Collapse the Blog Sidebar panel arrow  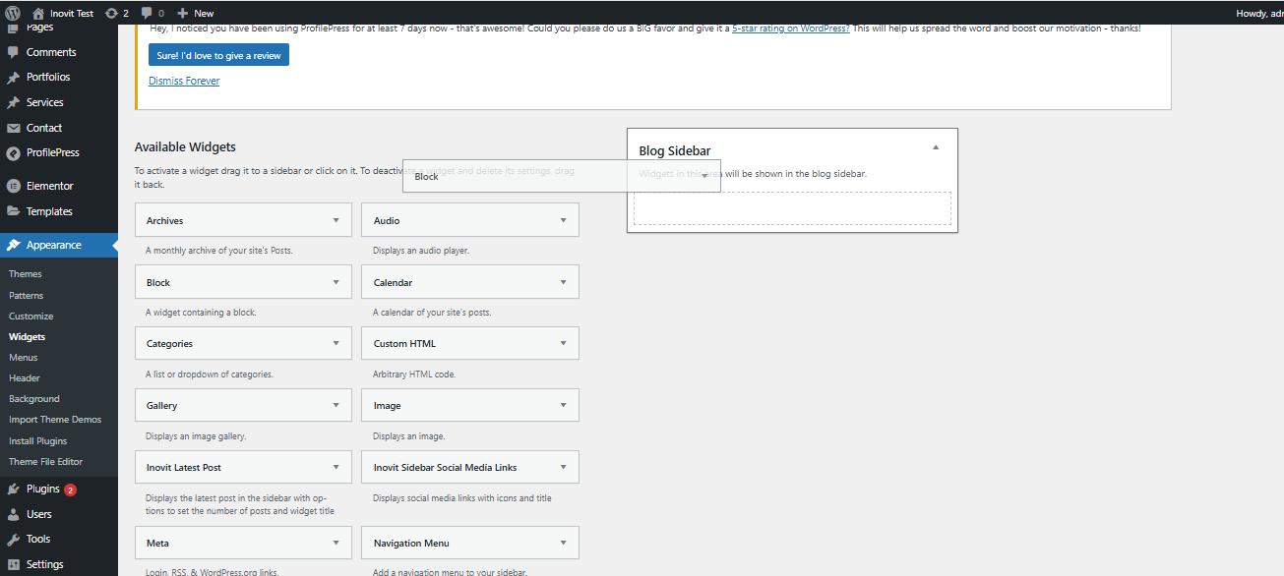(936, 147)
